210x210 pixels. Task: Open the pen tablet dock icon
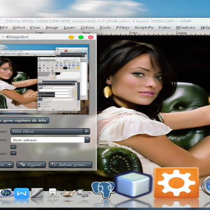[x=37, y=193]
